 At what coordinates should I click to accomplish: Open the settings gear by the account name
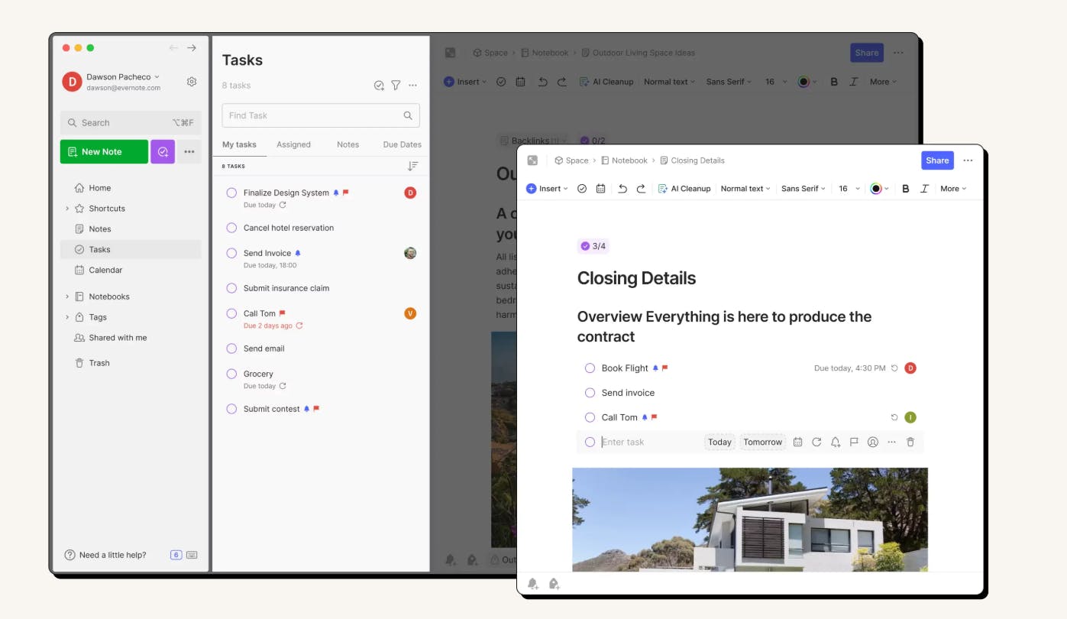[192, 82]
